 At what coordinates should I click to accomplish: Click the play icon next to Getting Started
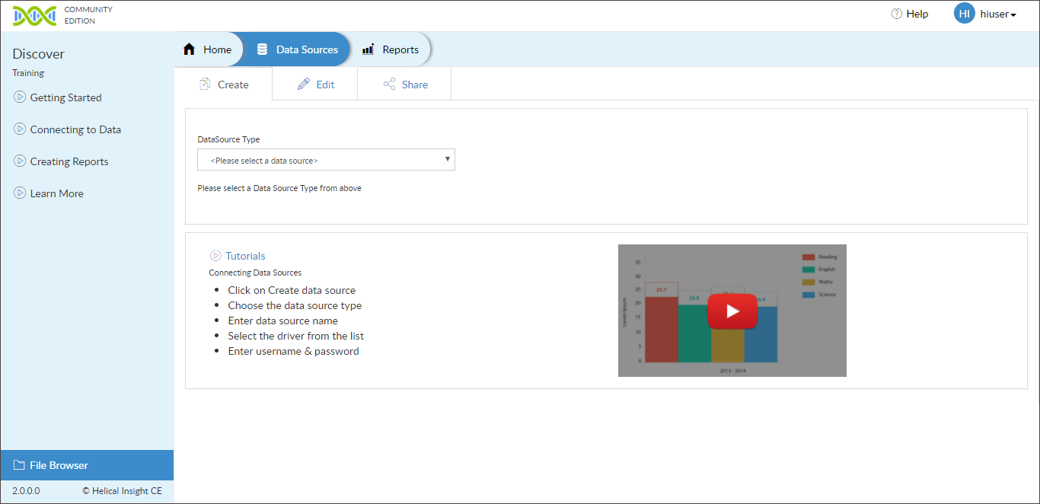19,97
